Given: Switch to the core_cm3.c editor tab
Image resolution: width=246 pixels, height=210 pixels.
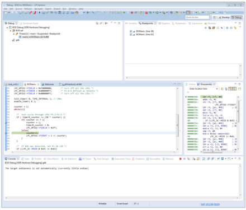Looking at the screenshot, I should click(12, 85).
